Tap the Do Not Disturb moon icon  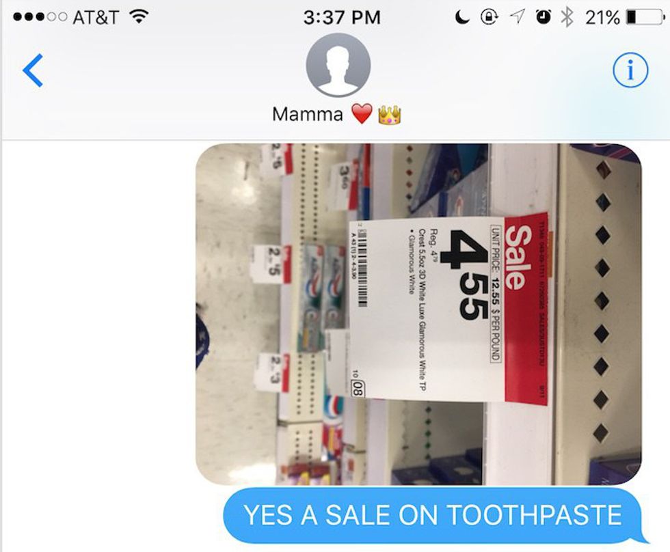pos(462,17)
